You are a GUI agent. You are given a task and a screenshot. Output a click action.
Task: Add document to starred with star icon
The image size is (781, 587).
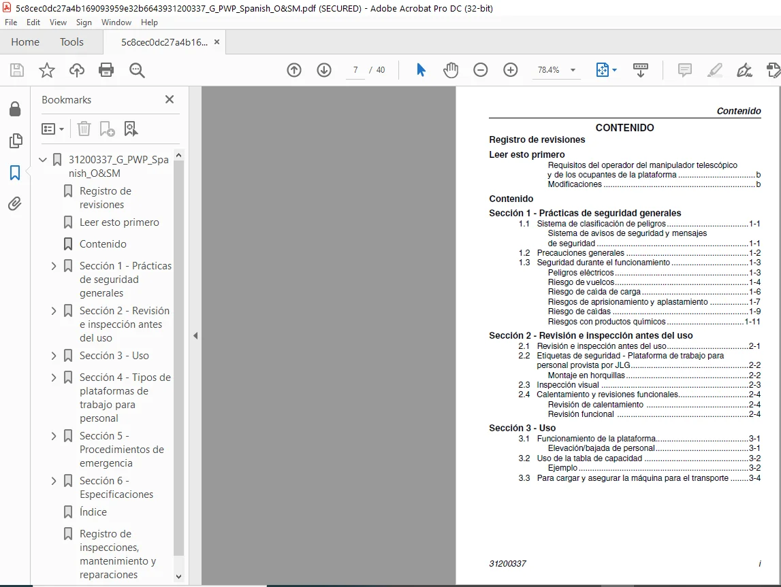[47, 70]
